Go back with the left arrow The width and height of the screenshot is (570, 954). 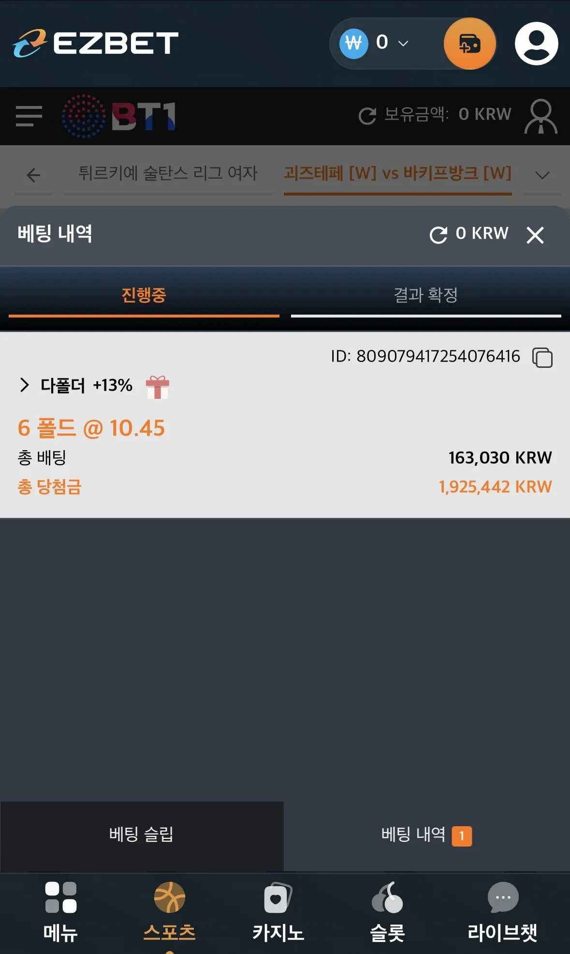[33, 175]
